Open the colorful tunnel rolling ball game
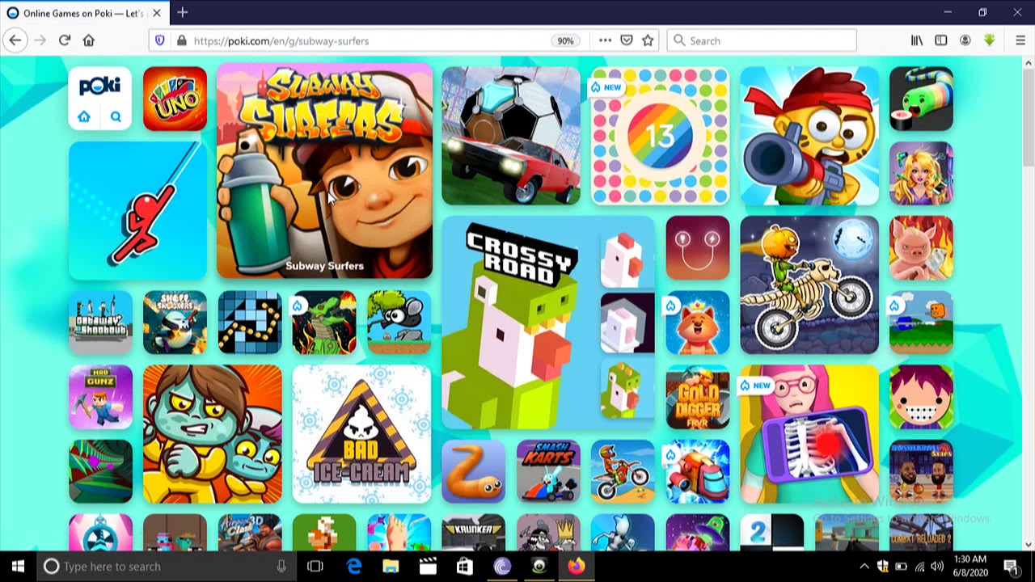Image resolution: width=1035 pixels, height=582 pixels. pos(100,472)
